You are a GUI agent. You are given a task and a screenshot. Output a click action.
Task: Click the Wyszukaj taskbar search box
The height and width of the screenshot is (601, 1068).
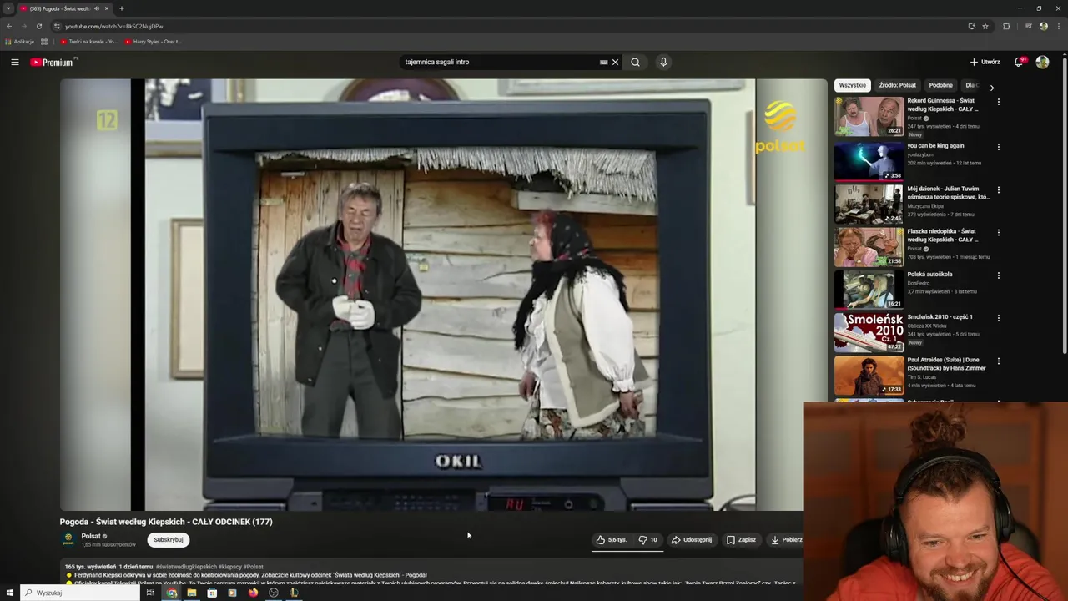[x=80, y=593]
